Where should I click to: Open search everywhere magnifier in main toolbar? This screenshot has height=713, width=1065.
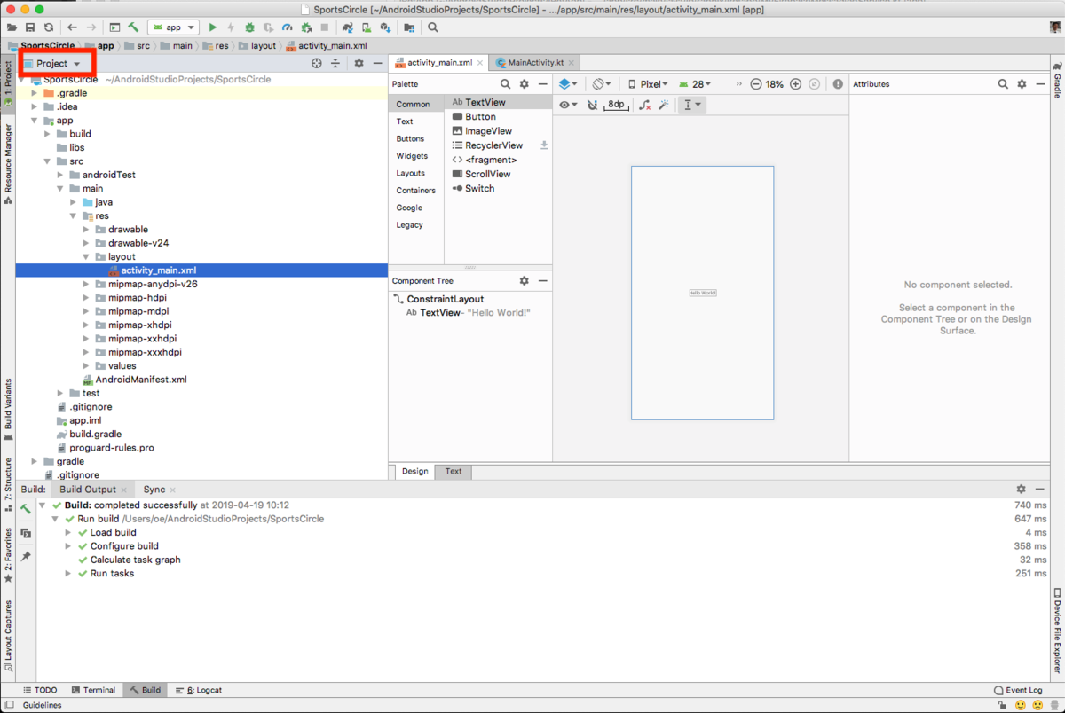(433, 27)
